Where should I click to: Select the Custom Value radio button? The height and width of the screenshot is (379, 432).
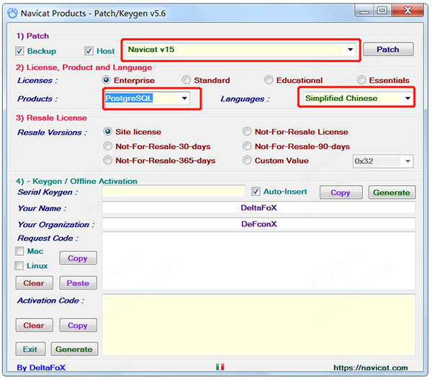[247, 160]
